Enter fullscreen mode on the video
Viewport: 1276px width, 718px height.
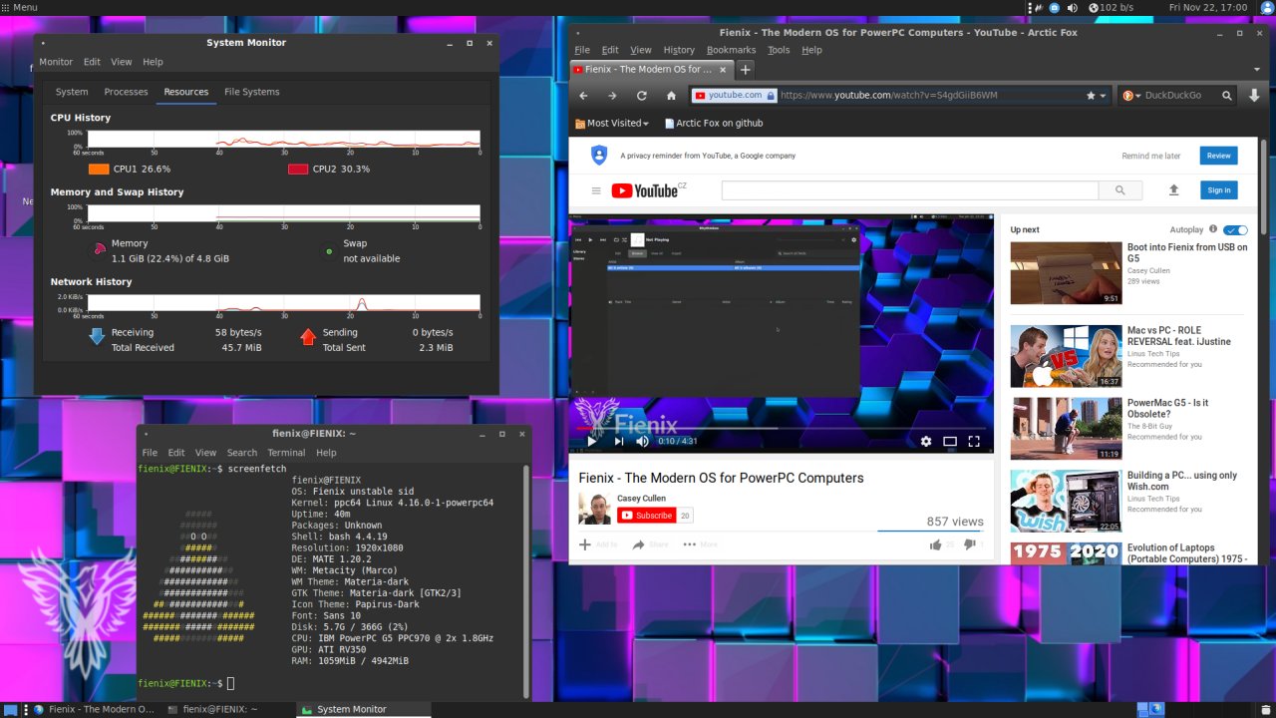(974, 441)
